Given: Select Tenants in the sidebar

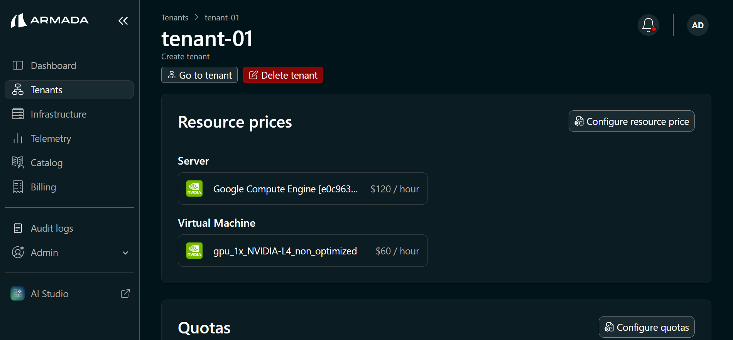Looking at the screenshot, I should pos(69,90).
